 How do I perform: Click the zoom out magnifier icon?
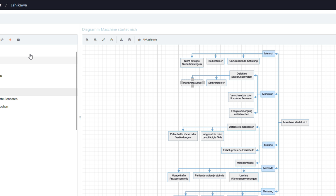pyautogui.click(x=95, y=40)
